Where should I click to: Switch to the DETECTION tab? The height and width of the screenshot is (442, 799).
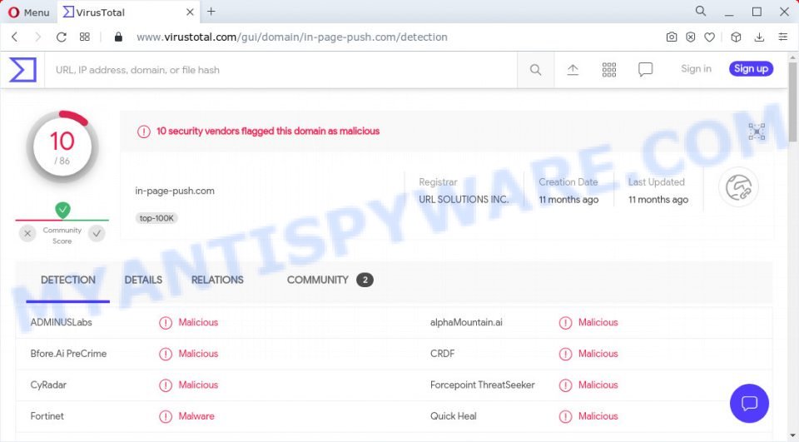coord(67,280)
